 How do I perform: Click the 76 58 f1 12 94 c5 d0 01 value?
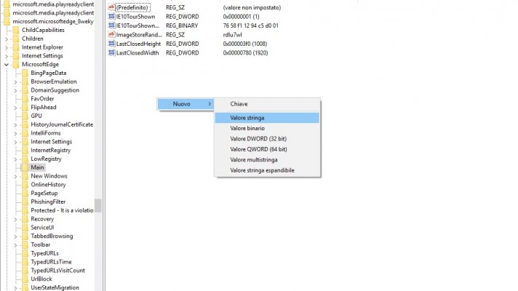(x=250, y=25)
